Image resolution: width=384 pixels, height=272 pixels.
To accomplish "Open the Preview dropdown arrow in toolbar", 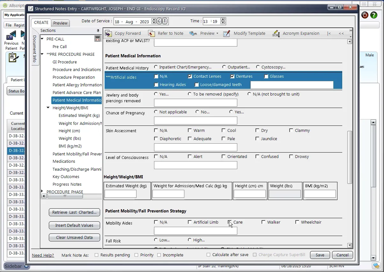I will click(x=217, y=33).
